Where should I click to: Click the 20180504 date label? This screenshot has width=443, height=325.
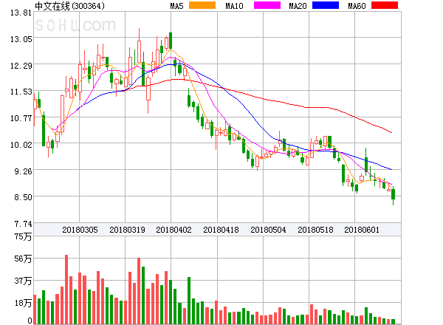268,230
